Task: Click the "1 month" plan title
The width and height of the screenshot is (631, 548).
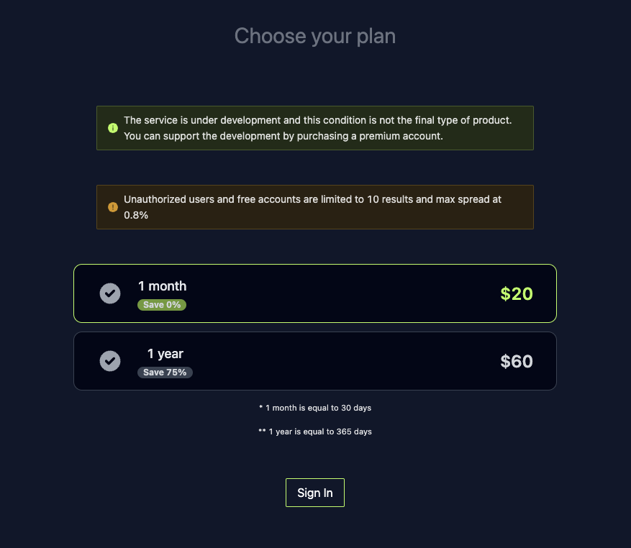Action: coord(163,286)
